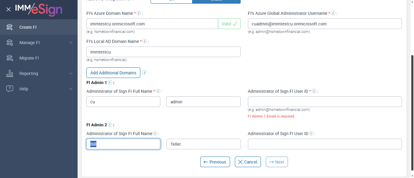Viewport: 414px width, 178px height.
Task: Switch Azure AD Integration toggle to Off
Action: (x=171, y=1)
